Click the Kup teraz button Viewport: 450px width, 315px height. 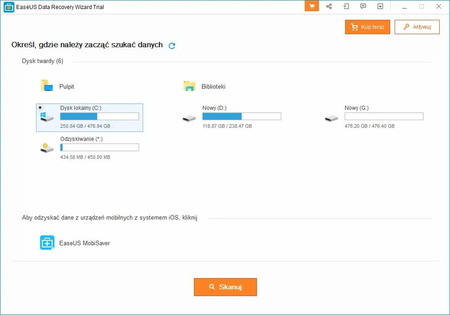367,27
